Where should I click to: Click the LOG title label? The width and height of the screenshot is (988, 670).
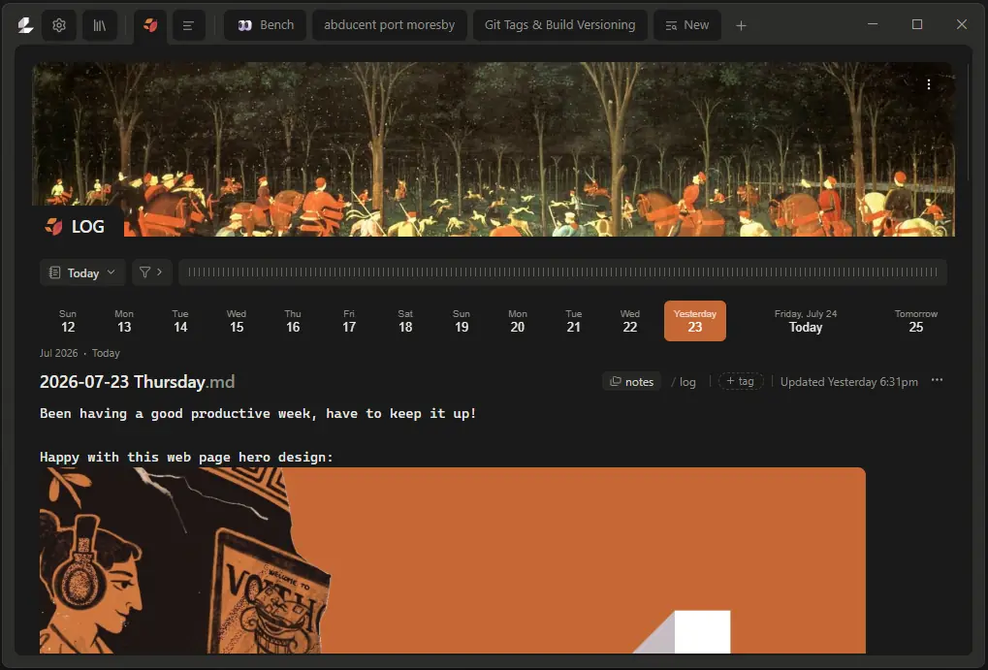(87, 226)
